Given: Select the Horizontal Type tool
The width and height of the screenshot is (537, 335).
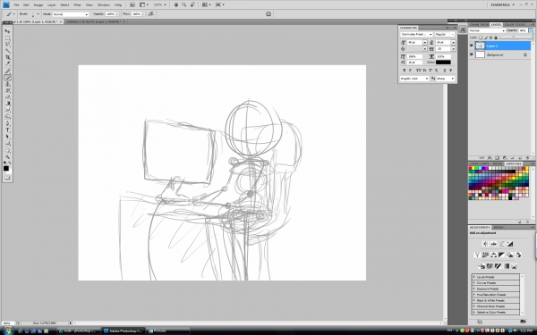Looking at the screenshot, I should pyautogui.click(x=7, y=130).
